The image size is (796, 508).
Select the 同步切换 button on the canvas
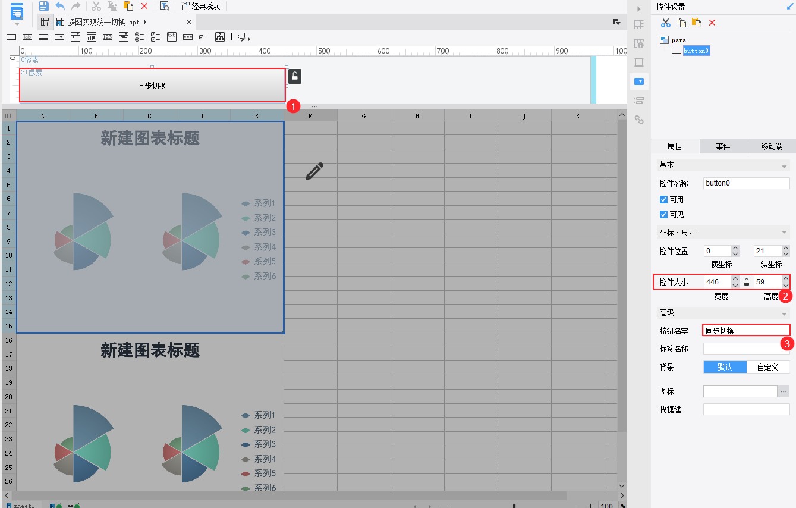point(152,86)
